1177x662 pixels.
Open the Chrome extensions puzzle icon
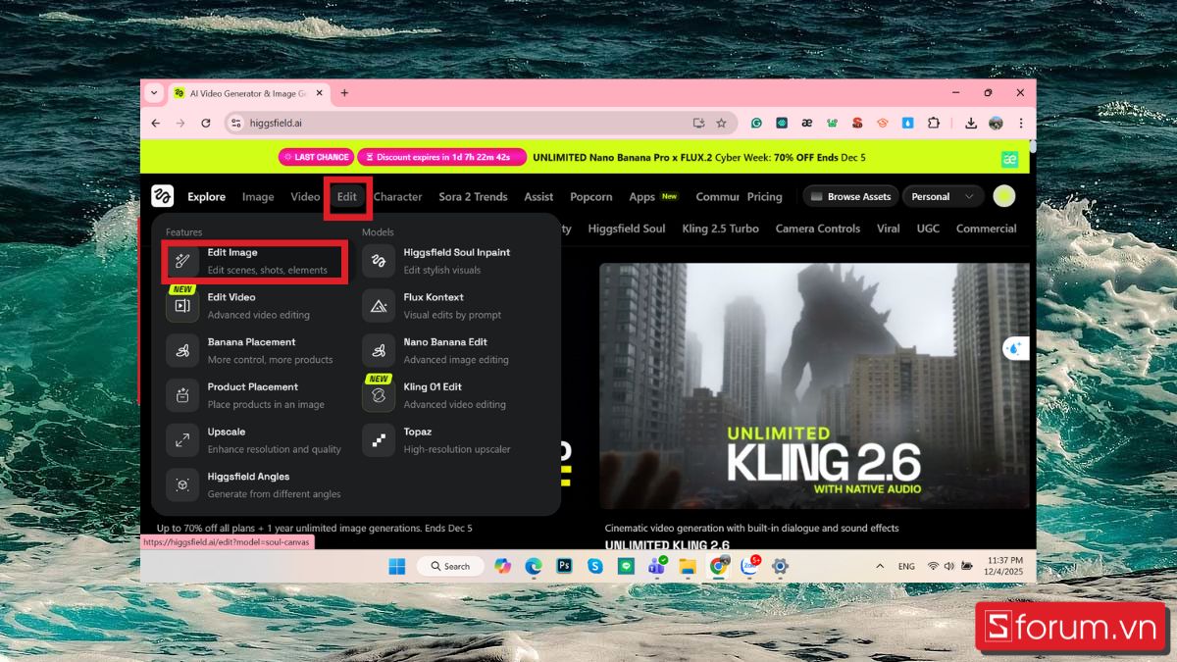tap(933, 123)
